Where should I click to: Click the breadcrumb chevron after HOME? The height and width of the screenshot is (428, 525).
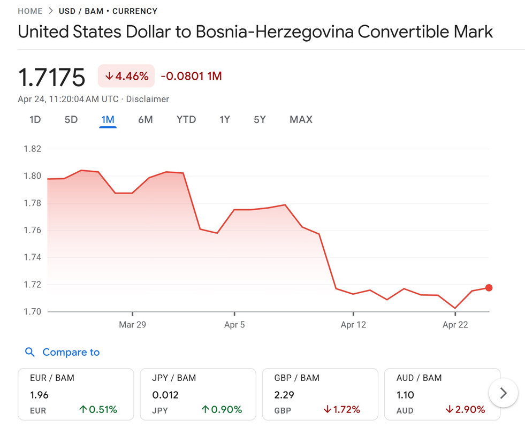tap(50, 11)
